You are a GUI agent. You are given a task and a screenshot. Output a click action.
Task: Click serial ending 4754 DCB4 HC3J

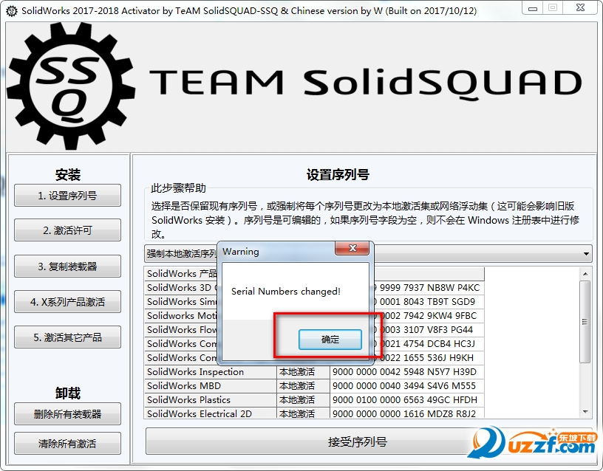[429, 343]
